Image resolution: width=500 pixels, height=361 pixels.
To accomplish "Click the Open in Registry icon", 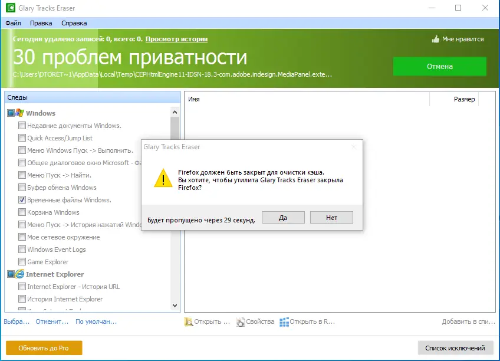I will (x=284, y=322).
